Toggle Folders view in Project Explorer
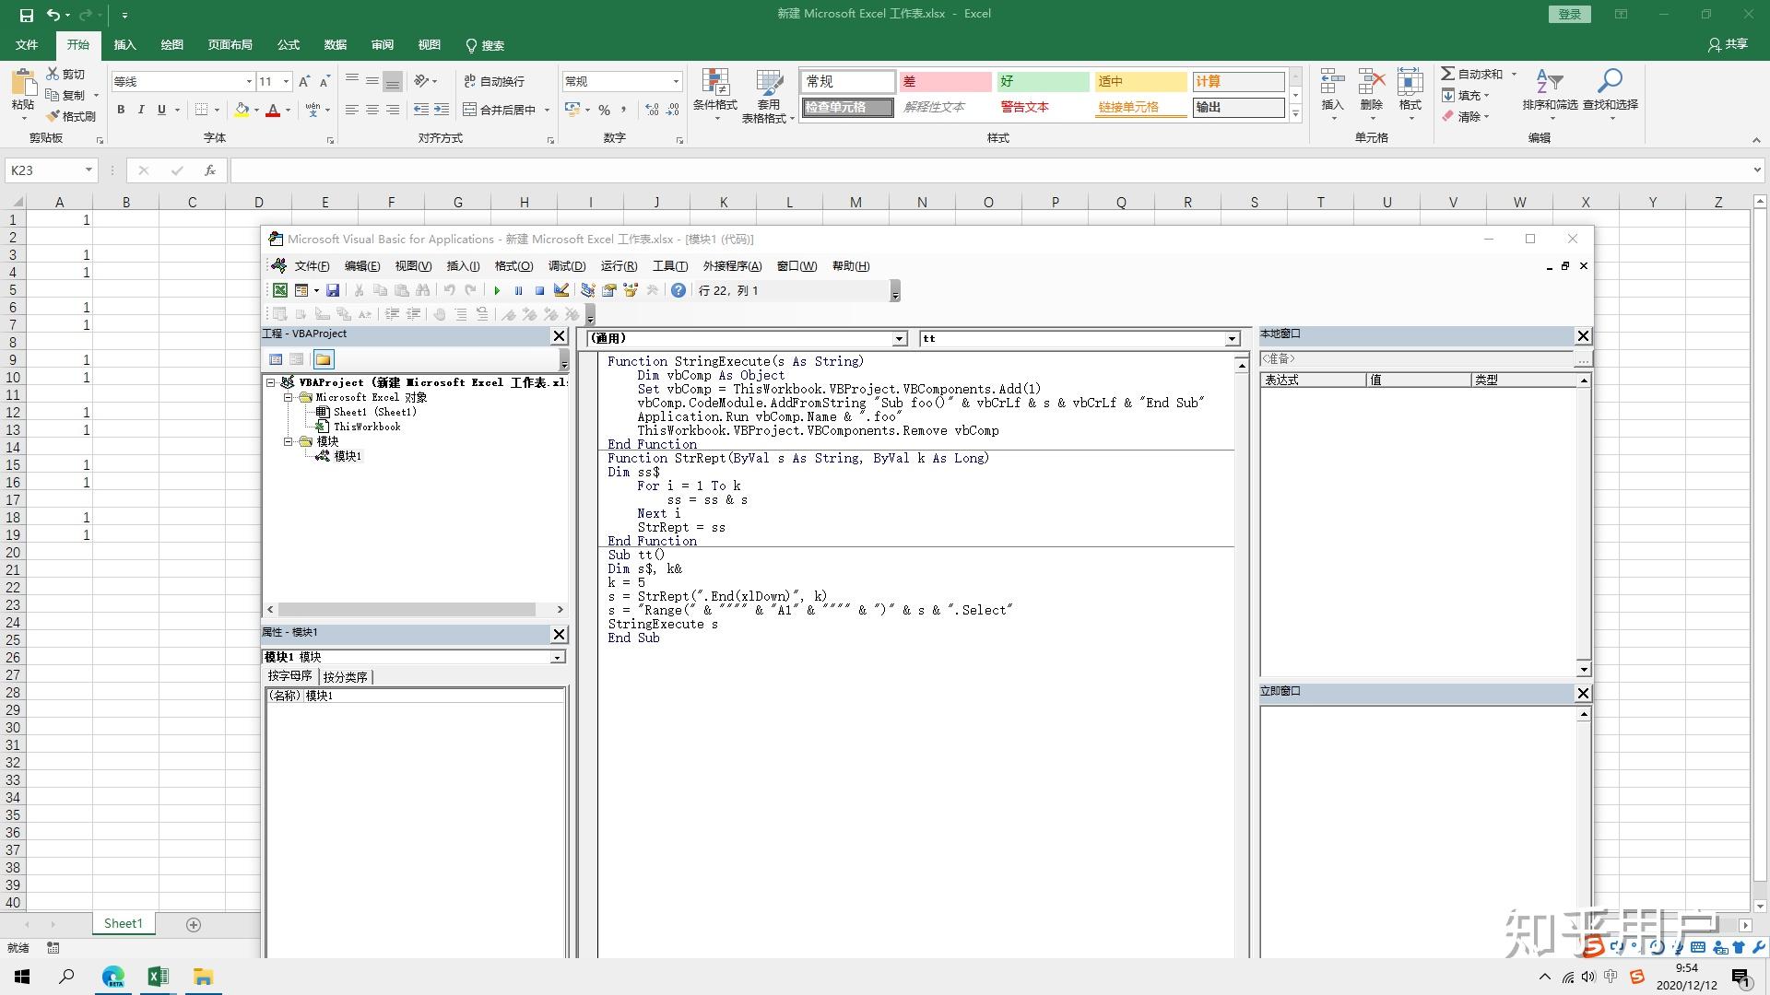This screenshot has height=995, width=1770. click(x=323, y=359)
